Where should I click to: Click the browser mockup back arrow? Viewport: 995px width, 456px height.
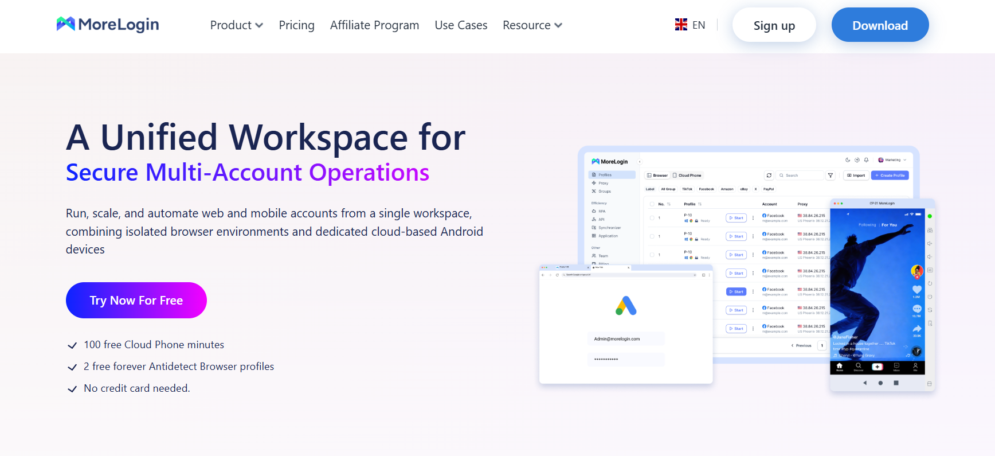[x=543, y=275]
